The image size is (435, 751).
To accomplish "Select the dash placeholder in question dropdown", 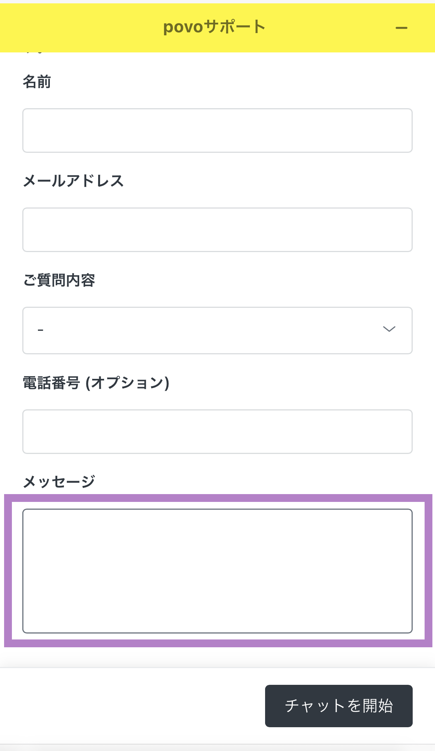I will [41, 330].
